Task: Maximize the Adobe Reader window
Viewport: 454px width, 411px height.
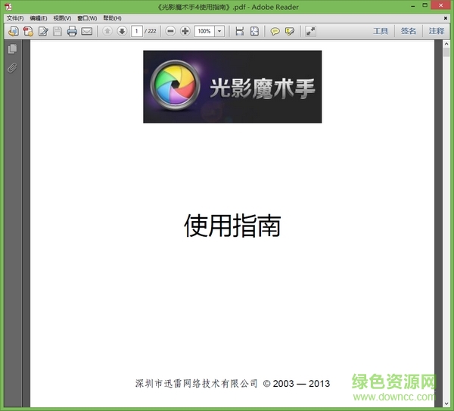Action: tap(424, 5)
